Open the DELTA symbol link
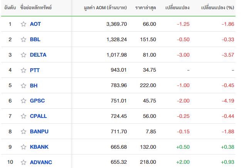Image resolution: width=244 pixels, height=168 pixels. coord(38,55)
